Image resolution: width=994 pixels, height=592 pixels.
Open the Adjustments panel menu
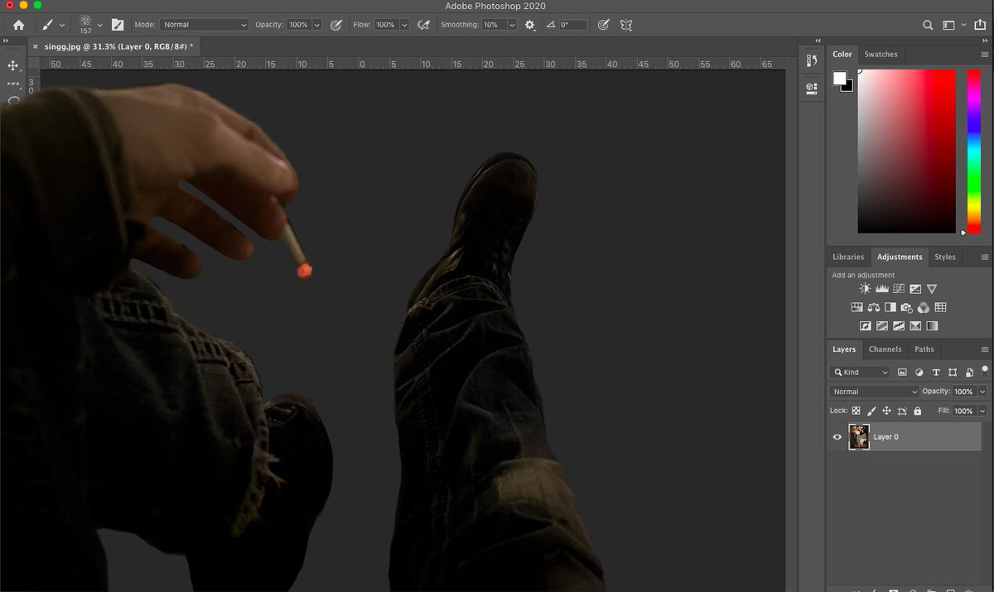(x=984, y=257)
